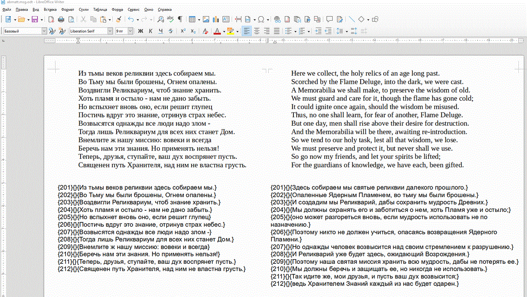
Task: Click the Справка menu item
Action: pyautogui.click(x=164, y=9)
